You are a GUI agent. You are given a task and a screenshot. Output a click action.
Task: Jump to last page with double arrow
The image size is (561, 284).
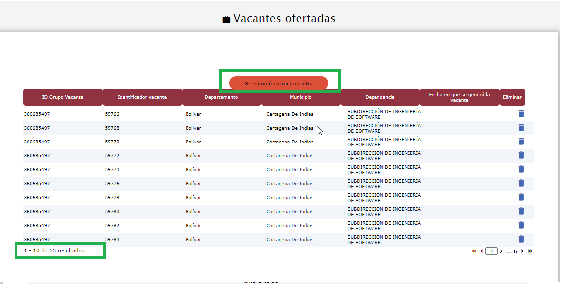tap(530, 251)
